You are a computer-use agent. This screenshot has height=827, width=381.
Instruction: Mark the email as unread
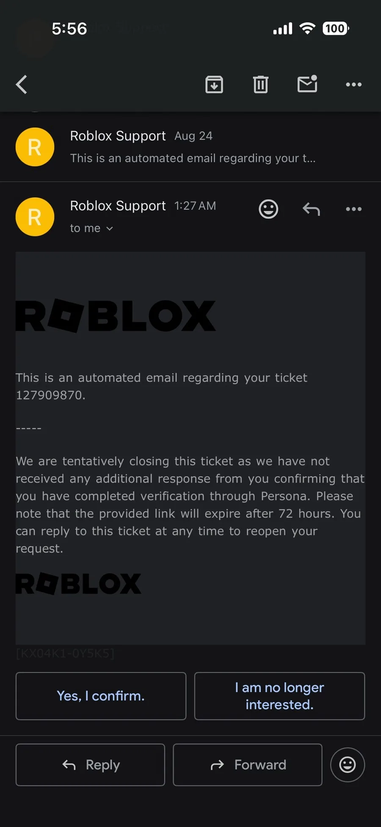point(308,84)
